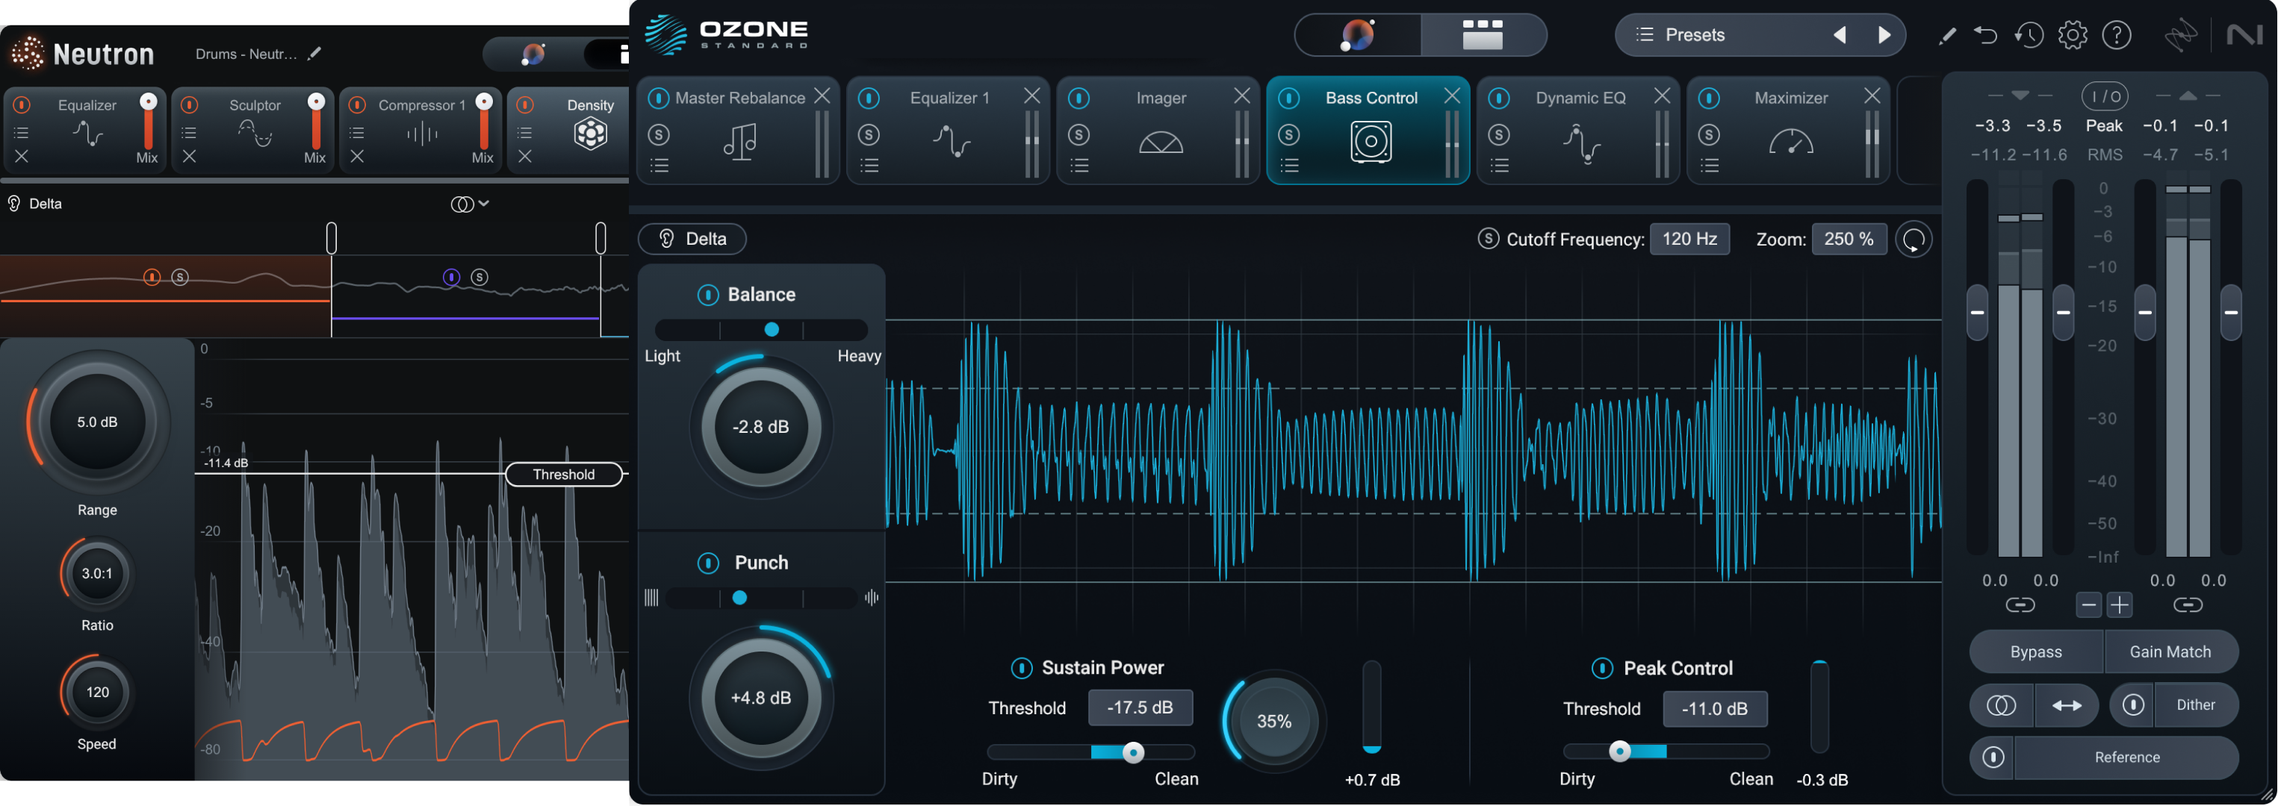Click the Gain Match button

(x=2170, y=652)
